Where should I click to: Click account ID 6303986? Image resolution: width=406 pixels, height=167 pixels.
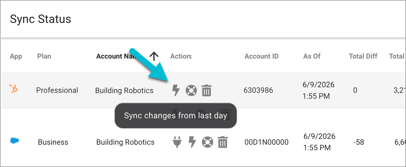click(258, 90)
